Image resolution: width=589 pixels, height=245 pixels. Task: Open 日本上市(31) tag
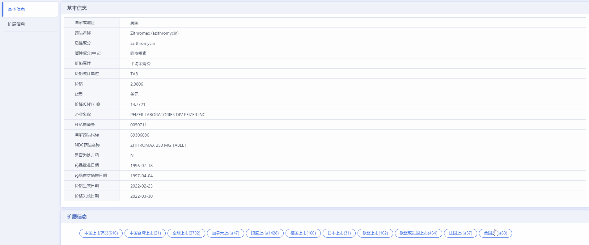339,233
